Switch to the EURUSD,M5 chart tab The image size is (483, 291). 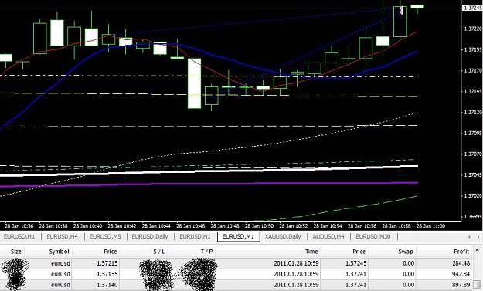tap(105, 236)
